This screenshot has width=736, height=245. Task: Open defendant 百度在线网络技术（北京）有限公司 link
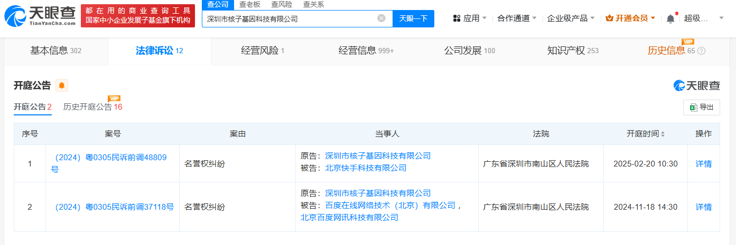coord(390,205)
